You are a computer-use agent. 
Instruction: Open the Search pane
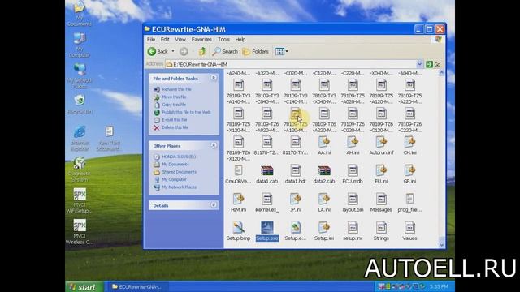(226, 51)
